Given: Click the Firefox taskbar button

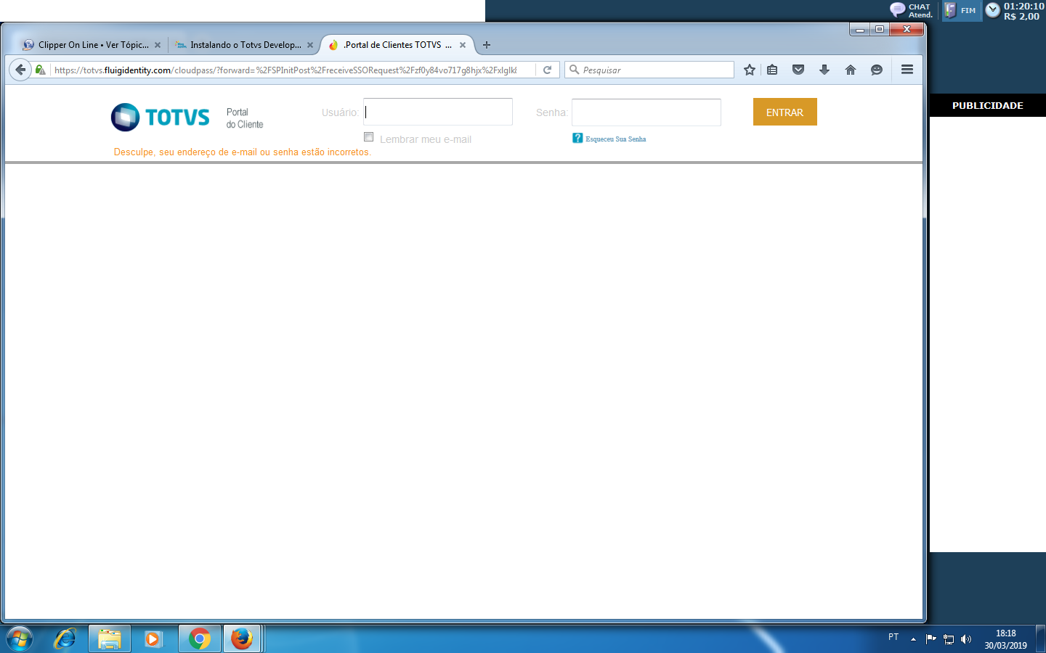Looking at the screenshot, I should click(x=243, y=639).
